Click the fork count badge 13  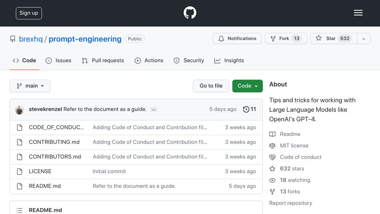[x=296, y=38]
